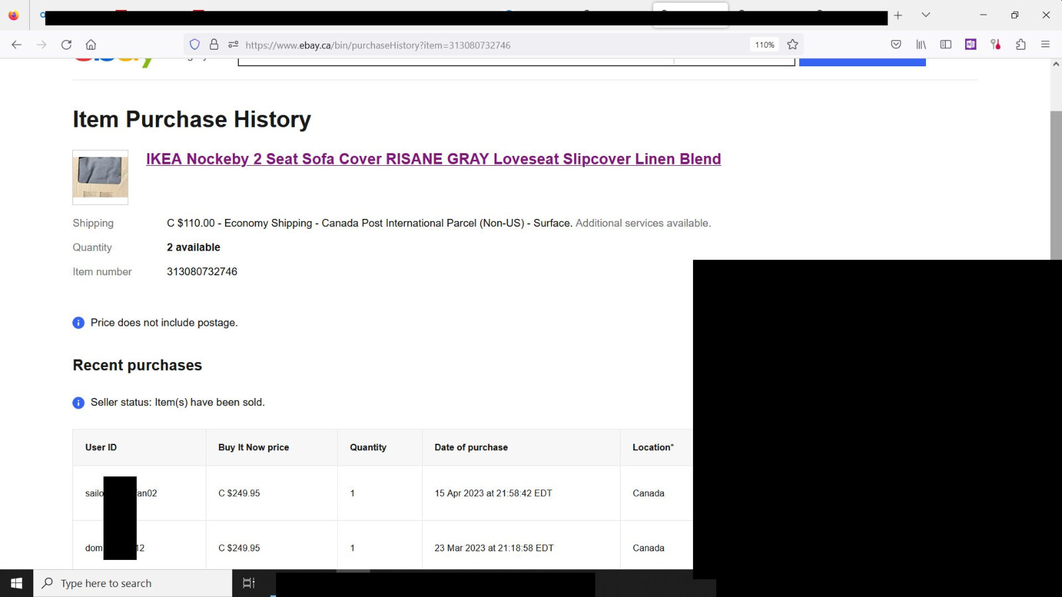Click the sofa cover item thumbnail
The image size is (1062, 597).
coord(100,177)
